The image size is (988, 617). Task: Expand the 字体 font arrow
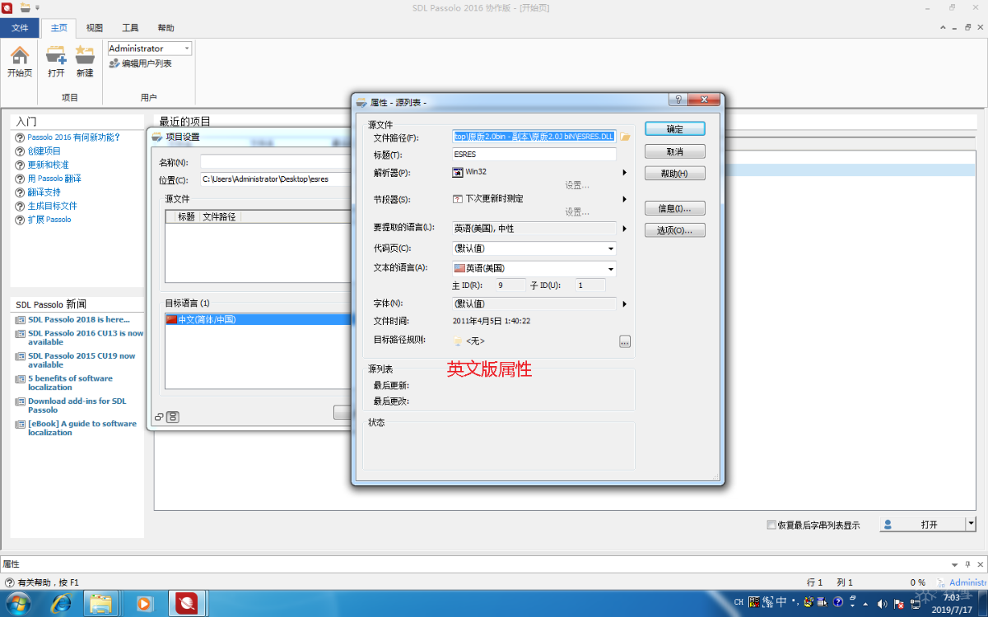625,304
